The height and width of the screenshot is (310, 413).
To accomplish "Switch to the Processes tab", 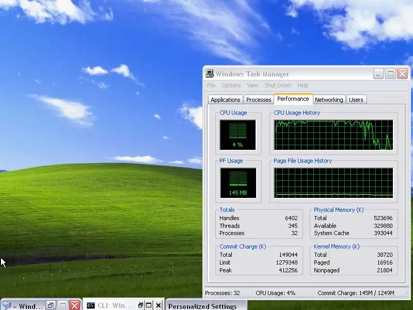I will [x=259, y=100].
